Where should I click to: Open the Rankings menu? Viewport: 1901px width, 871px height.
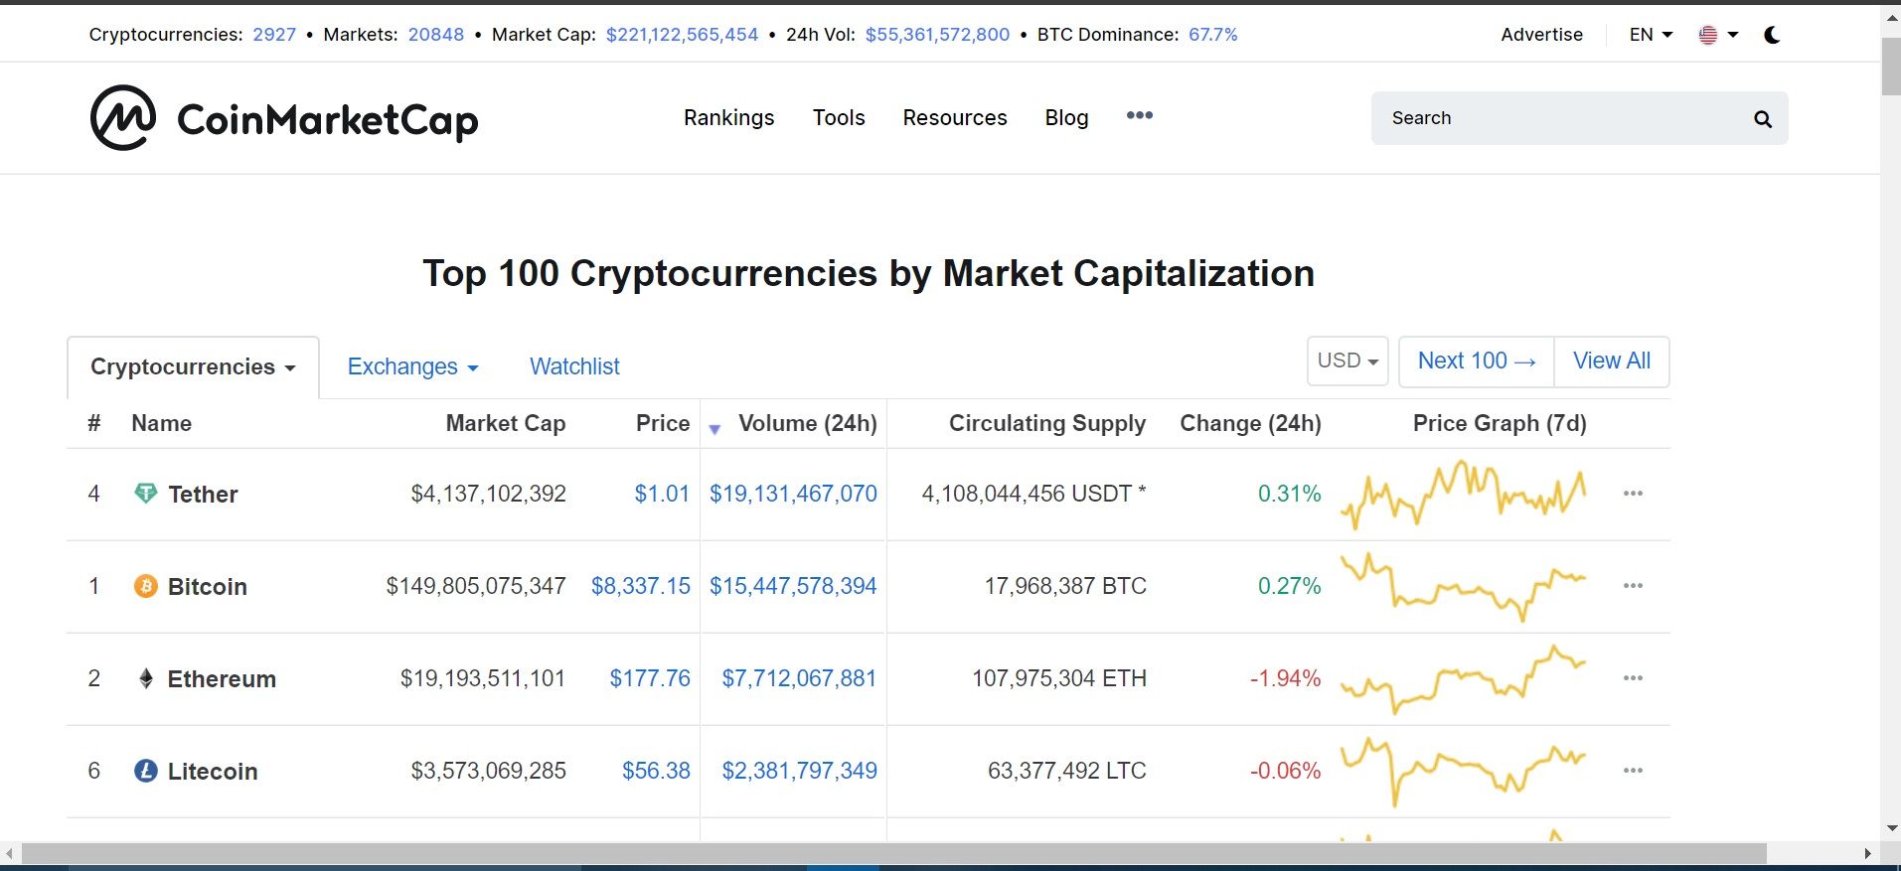[x=728, y=118]
